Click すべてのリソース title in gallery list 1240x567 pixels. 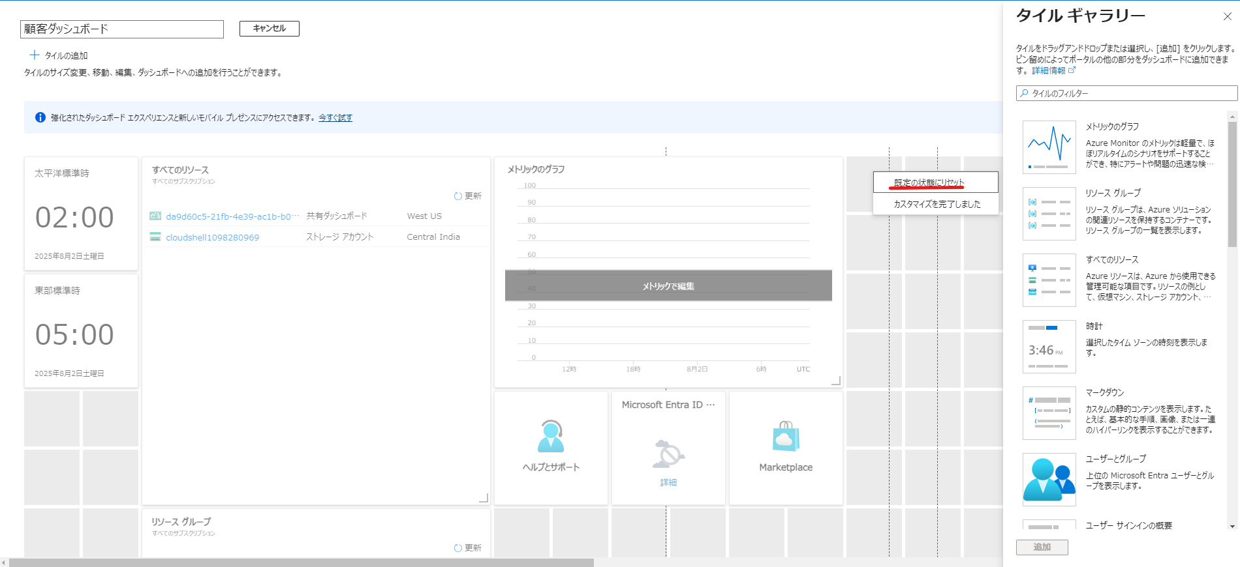coord(1112,259)
